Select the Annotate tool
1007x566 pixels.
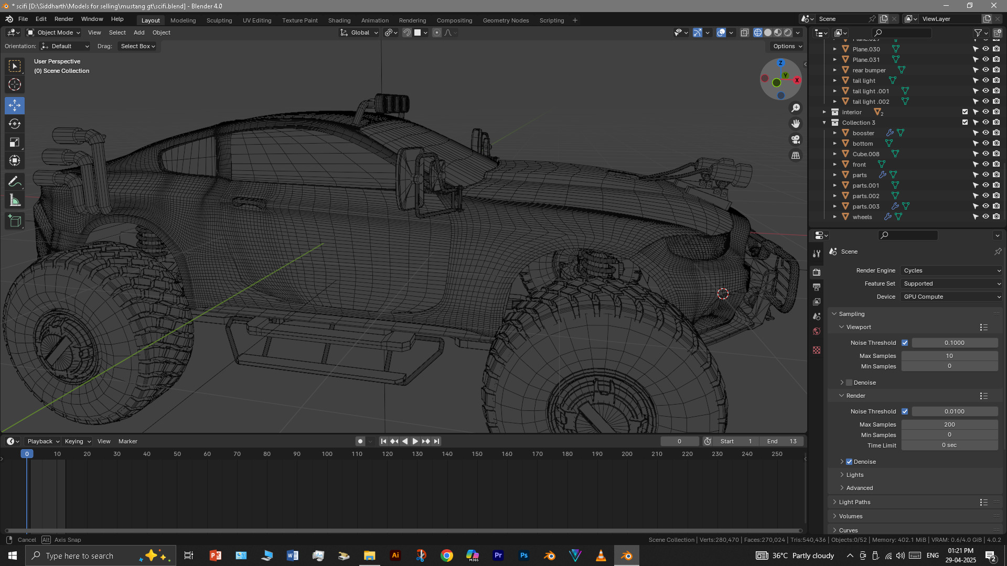[x=15, y=182]
